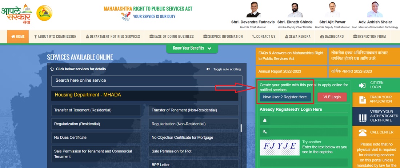Click the Call Center telephone icon
The height and width of the screenshot is (168, 400).
362,132
